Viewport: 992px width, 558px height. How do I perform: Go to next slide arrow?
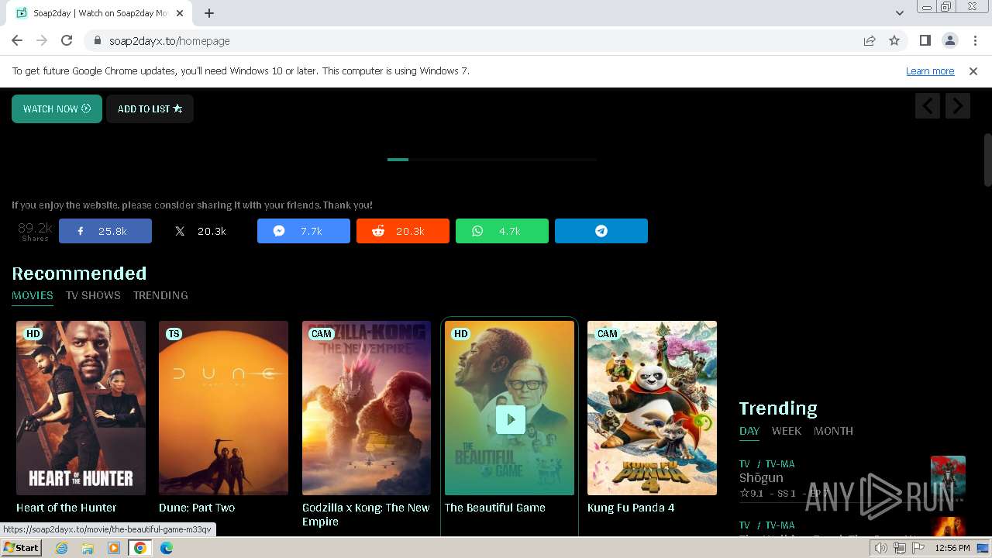tap(958, 105)
